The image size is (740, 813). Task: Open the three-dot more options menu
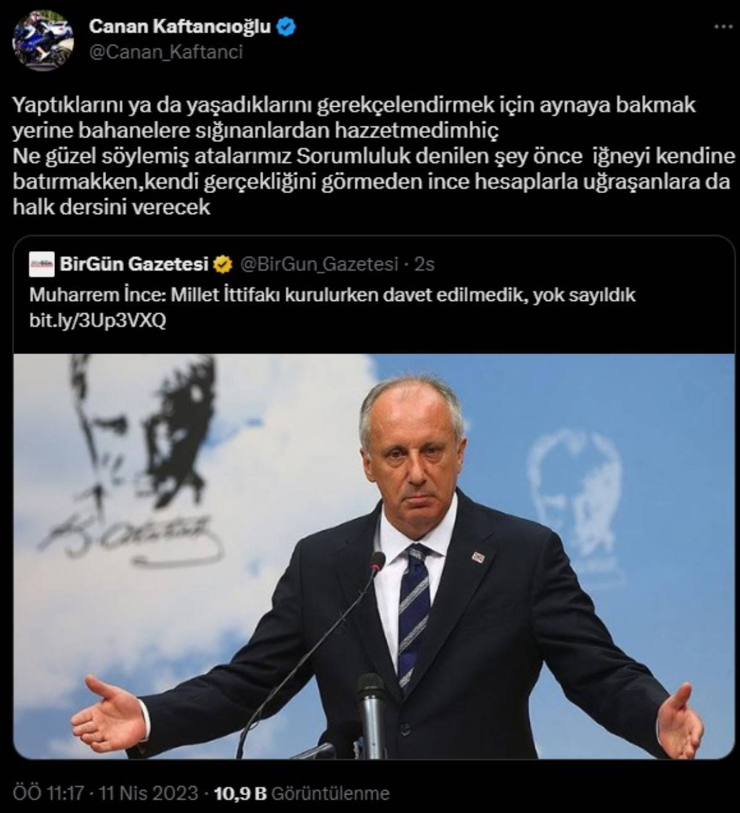(720, 28)
